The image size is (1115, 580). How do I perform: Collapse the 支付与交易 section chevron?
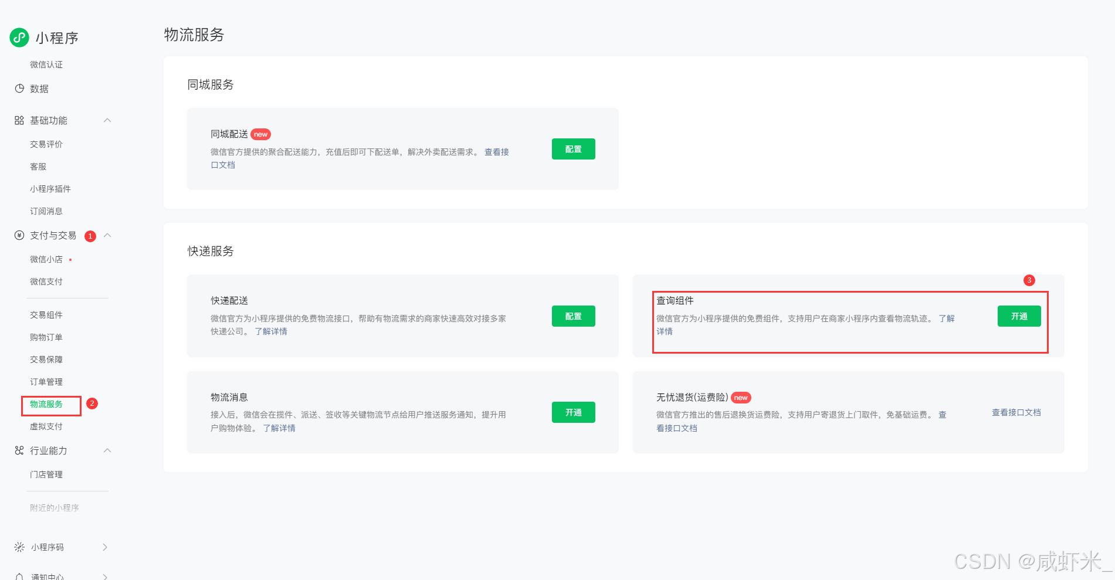[107, 235]
